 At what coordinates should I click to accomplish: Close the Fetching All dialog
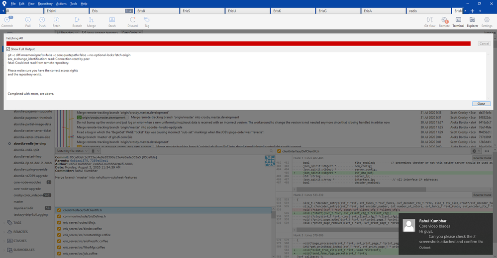pos(481,104)
